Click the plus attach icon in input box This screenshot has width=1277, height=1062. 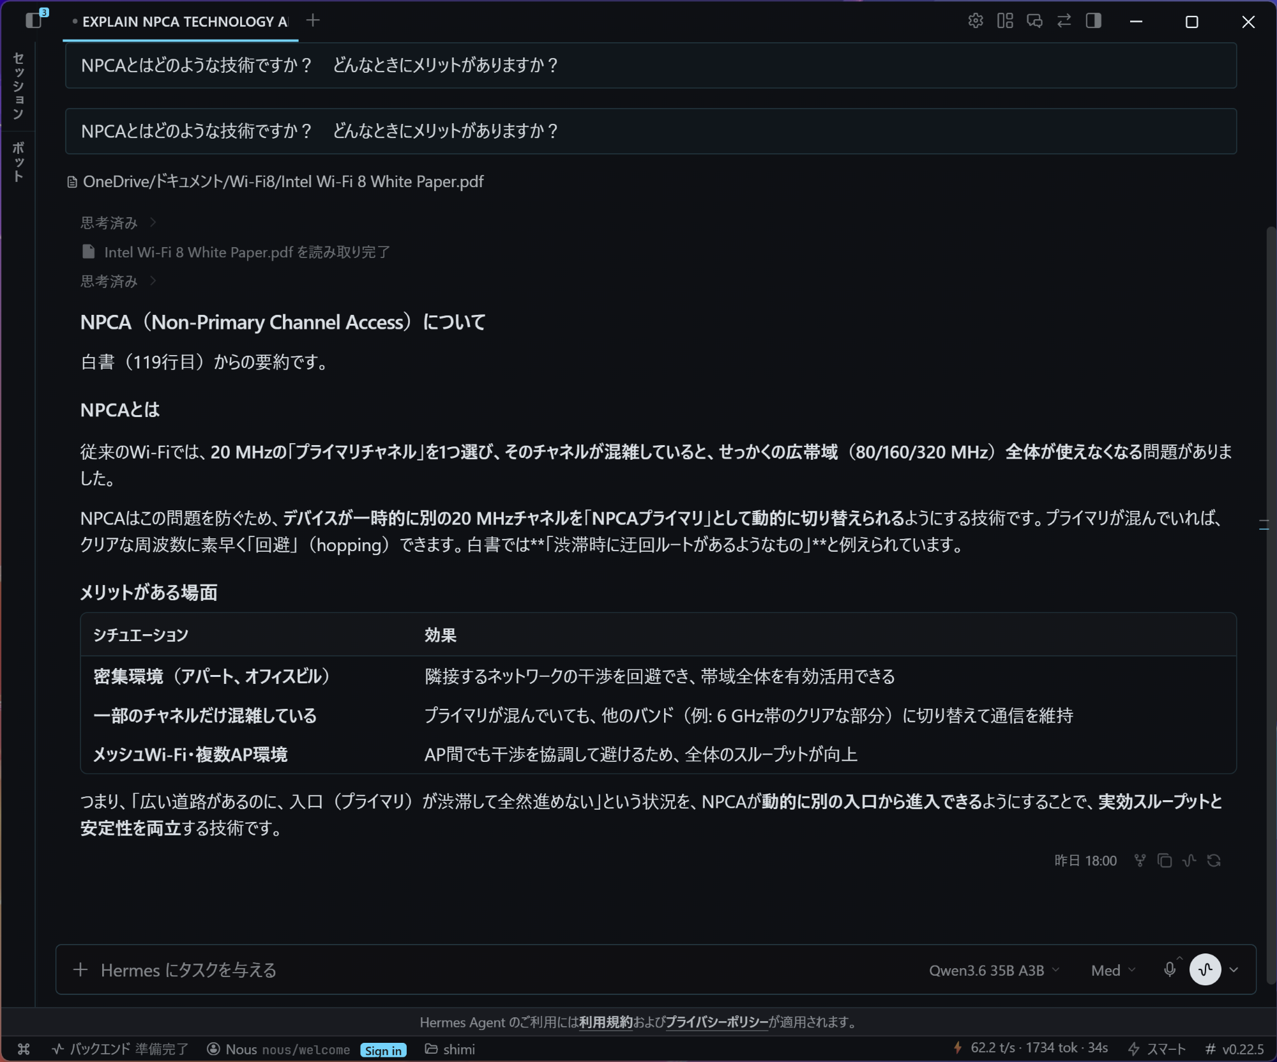[x=80, y=970]
